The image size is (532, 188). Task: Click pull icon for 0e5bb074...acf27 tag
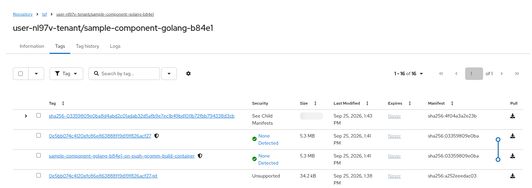click(513, 136)
